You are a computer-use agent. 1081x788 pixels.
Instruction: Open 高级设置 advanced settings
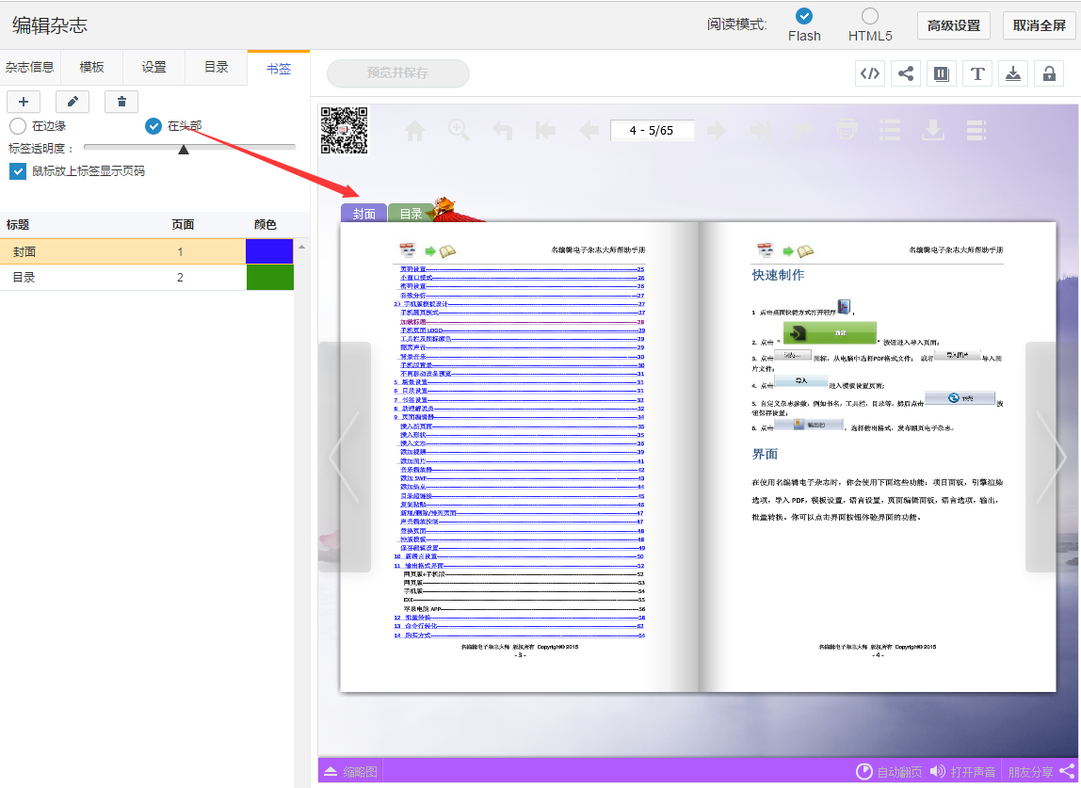tap(954, 25)
